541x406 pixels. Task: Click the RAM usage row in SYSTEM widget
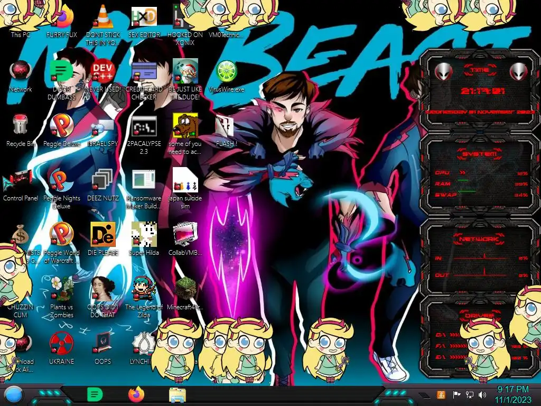pyautogui.click(x=481, y=184)
